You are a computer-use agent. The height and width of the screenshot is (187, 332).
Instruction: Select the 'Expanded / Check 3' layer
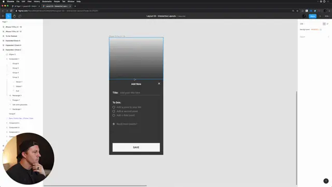pos(13,45)
